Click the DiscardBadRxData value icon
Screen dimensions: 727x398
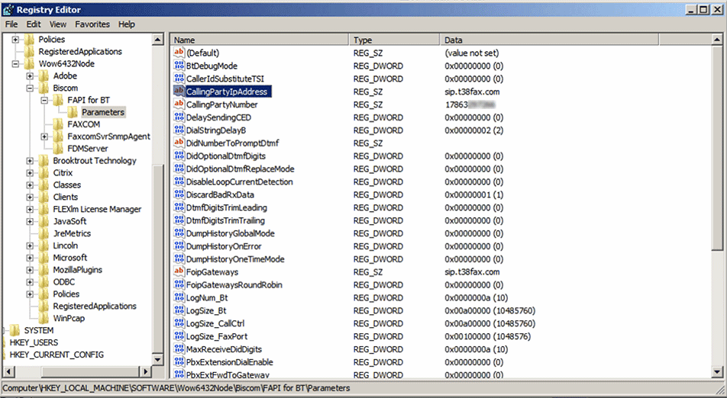pos(179,195)
